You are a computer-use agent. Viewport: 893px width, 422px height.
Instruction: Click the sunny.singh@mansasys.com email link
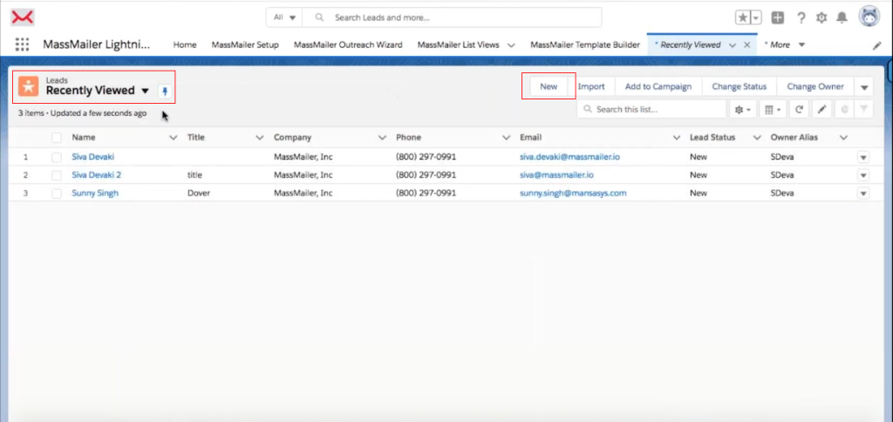coord(573,193)
